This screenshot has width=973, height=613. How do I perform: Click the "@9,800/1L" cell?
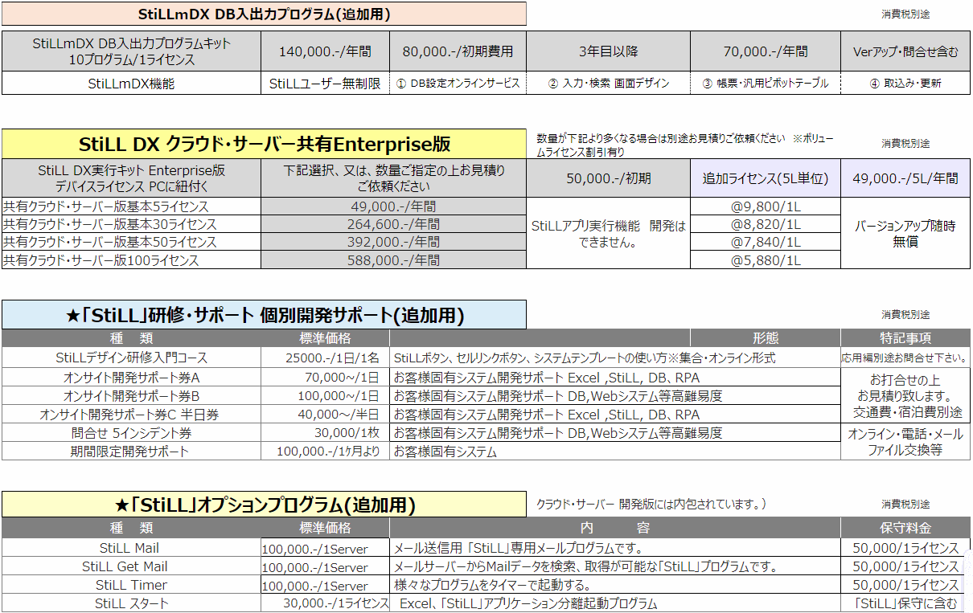tap(765, 206)
